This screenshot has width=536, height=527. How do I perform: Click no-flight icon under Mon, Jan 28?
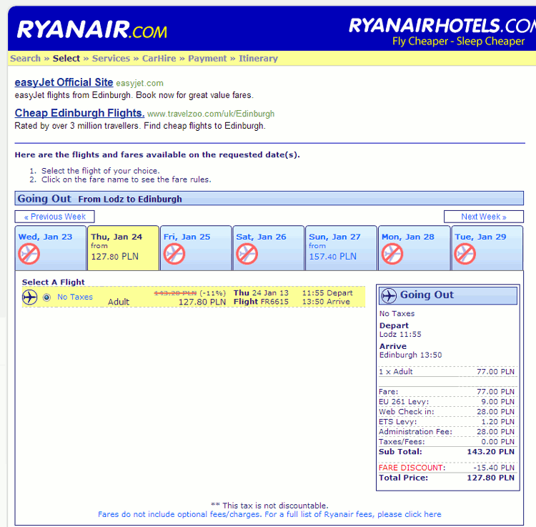coord(392,254)
